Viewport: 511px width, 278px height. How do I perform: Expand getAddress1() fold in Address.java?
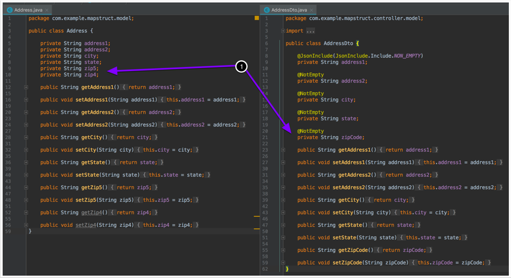pyautogui.click(x=26, y=87)
